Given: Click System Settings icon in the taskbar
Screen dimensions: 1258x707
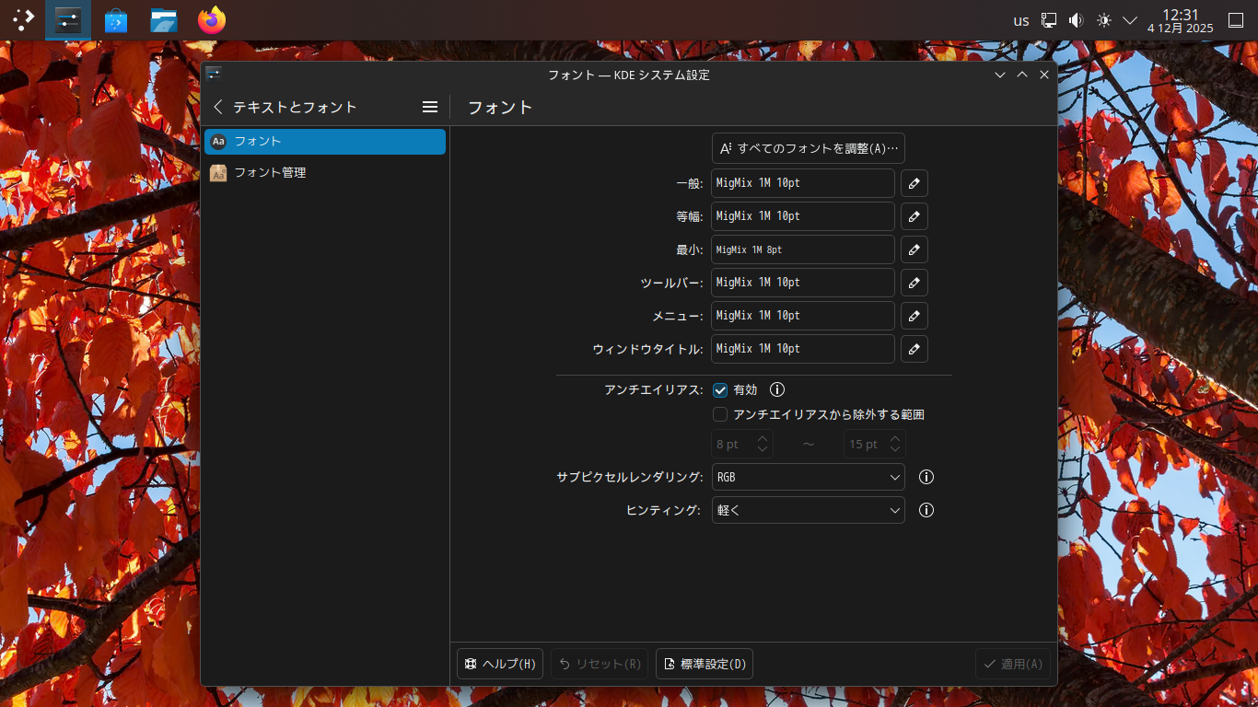Looking at the screenshot, I should point(68,19).
